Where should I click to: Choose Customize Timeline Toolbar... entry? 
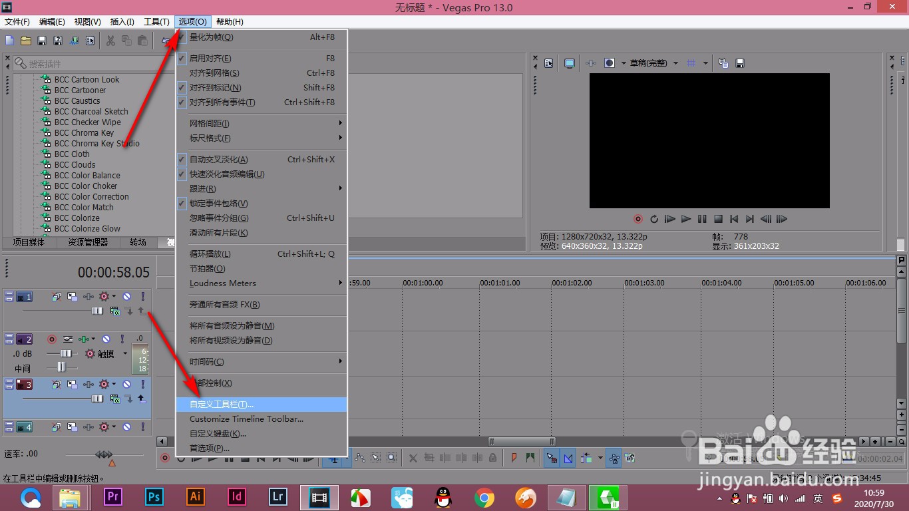(262, 419)
